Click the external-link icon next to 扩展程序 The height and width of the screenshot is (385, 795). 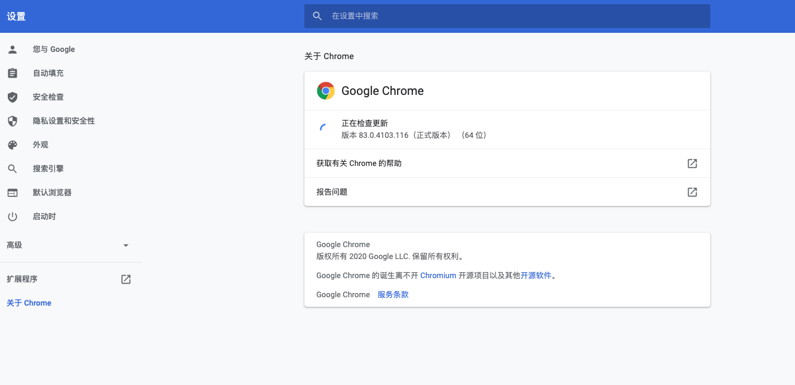(126, 279)
